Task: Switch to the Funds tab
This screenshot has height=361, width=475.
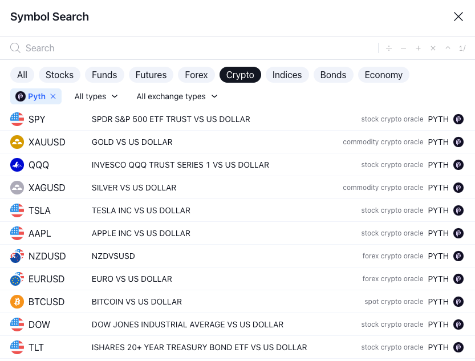Action: click(x=104, y=75)
